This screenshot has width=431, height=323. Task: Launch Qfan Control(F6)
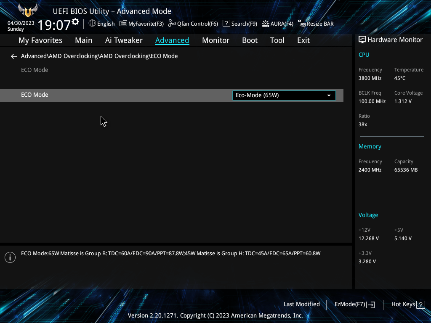tap(197, 24)
